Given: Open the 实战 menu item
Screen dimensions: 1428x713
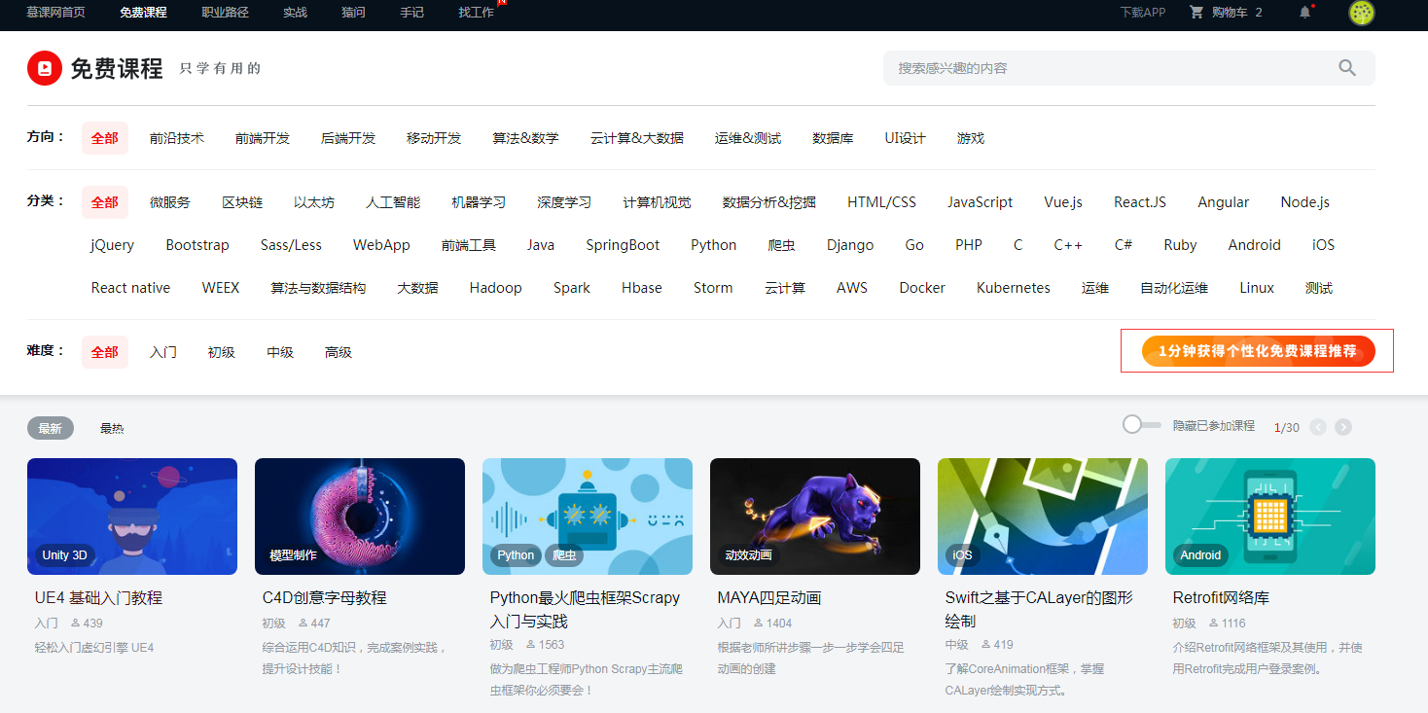Looking at the screenshot, I should [295, 14].
